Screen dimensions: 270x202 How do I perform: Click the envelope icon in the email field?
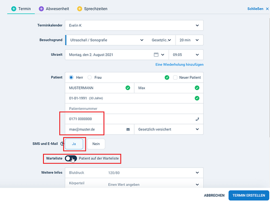tap(128, 129)
